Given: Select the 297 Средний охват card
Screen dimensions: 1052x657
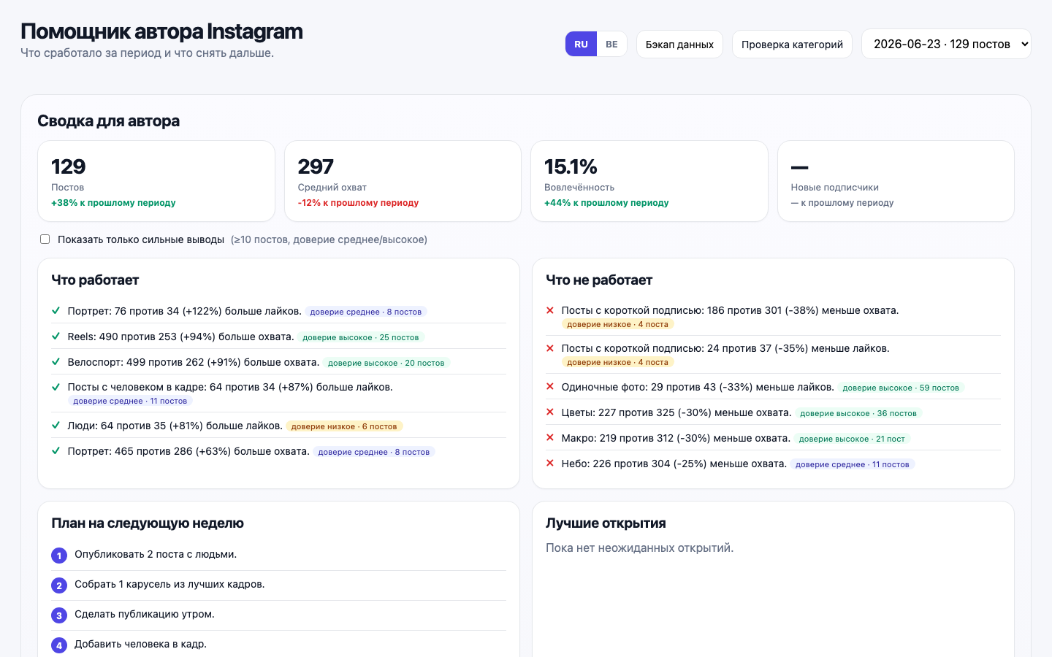Looking at the screenshot, I should click(403, 181).
